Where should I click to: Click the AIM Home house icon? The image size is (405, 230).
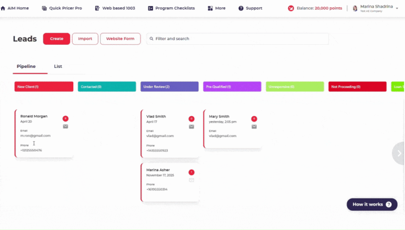(x=3, y=8)
